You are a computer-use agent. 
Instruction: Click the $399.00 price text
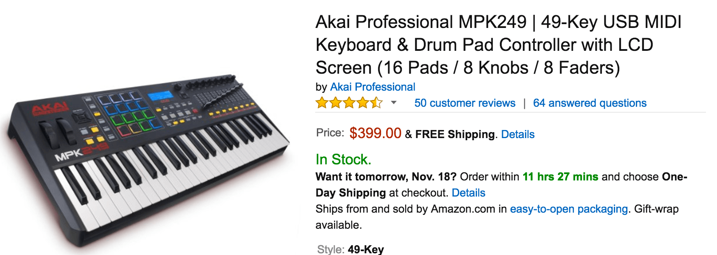tap(375, 133)
